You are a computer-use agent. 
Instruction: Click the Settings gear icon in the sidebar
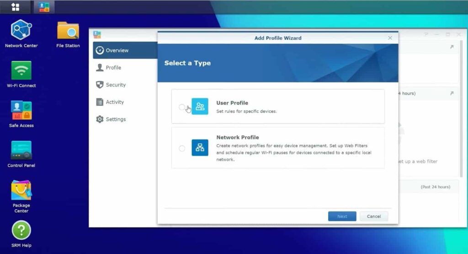(x=100, y=119)
